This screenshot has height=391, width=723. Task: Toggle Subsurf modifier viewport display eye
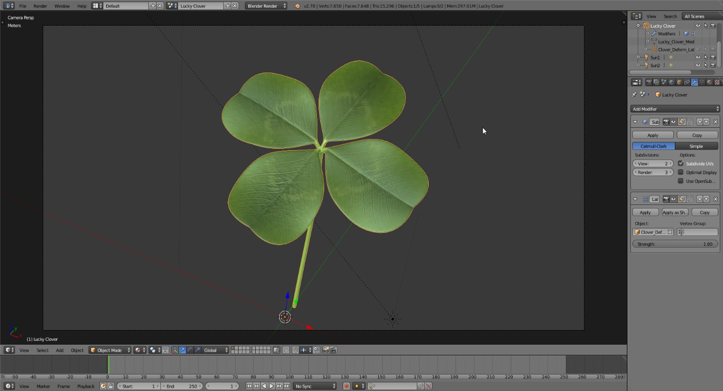673,122
